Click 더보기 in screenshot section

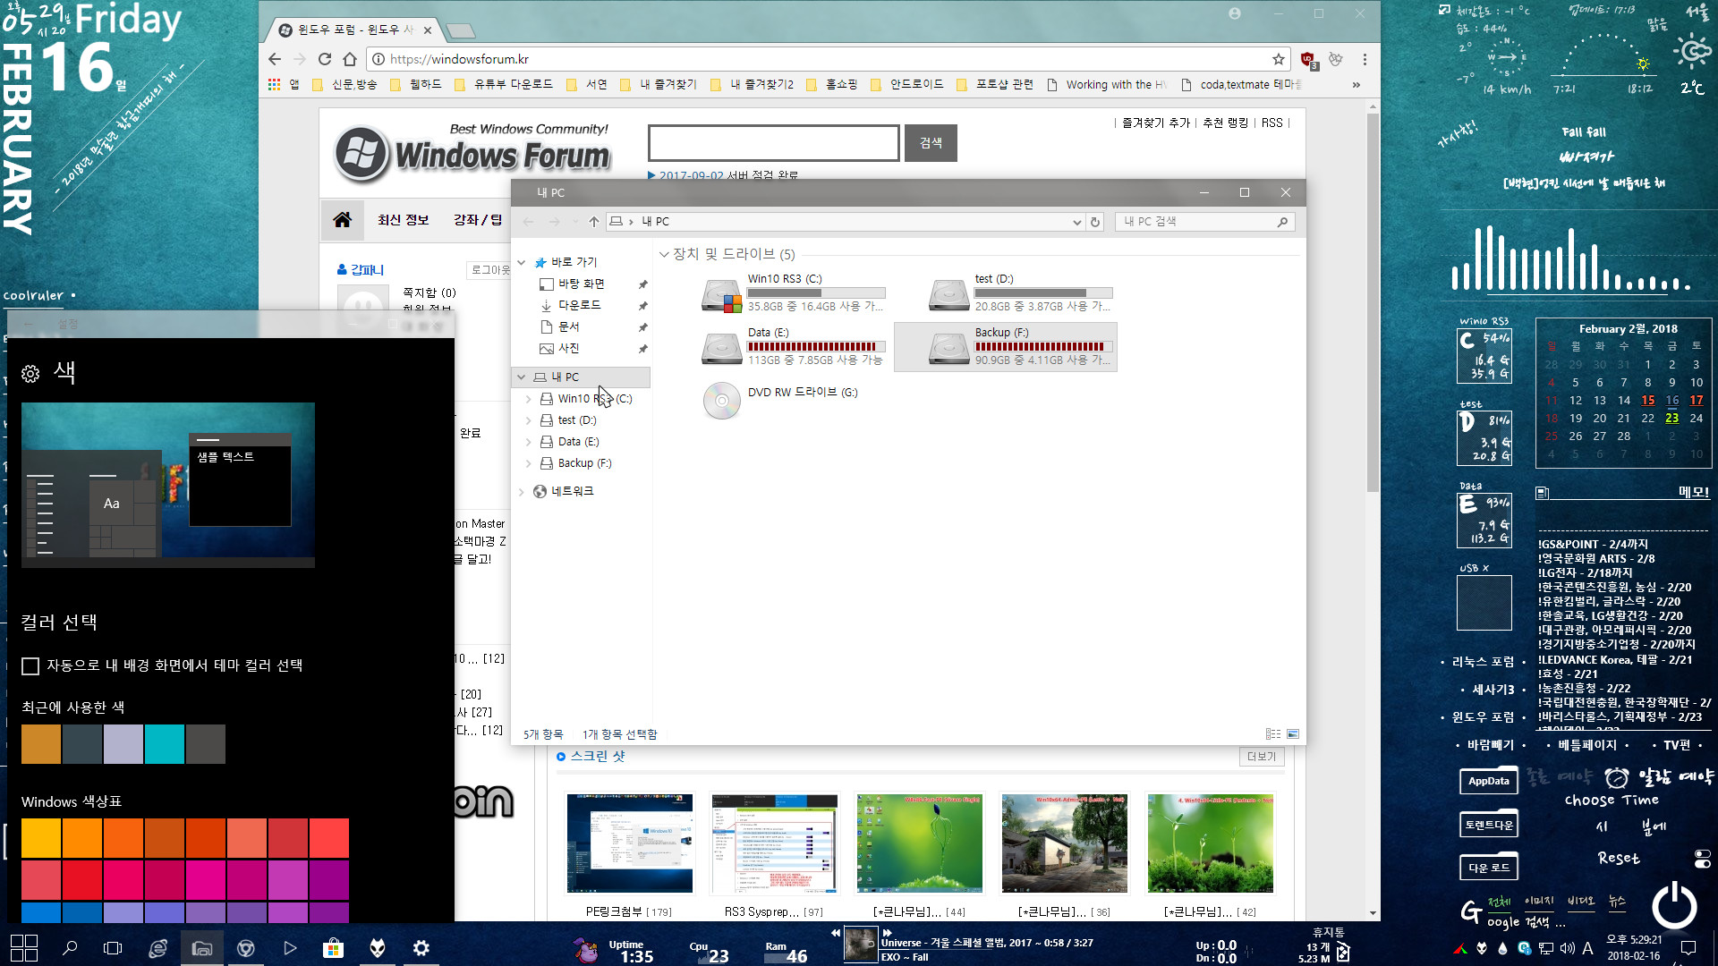pyautogui.click(x=1262, y=757)
